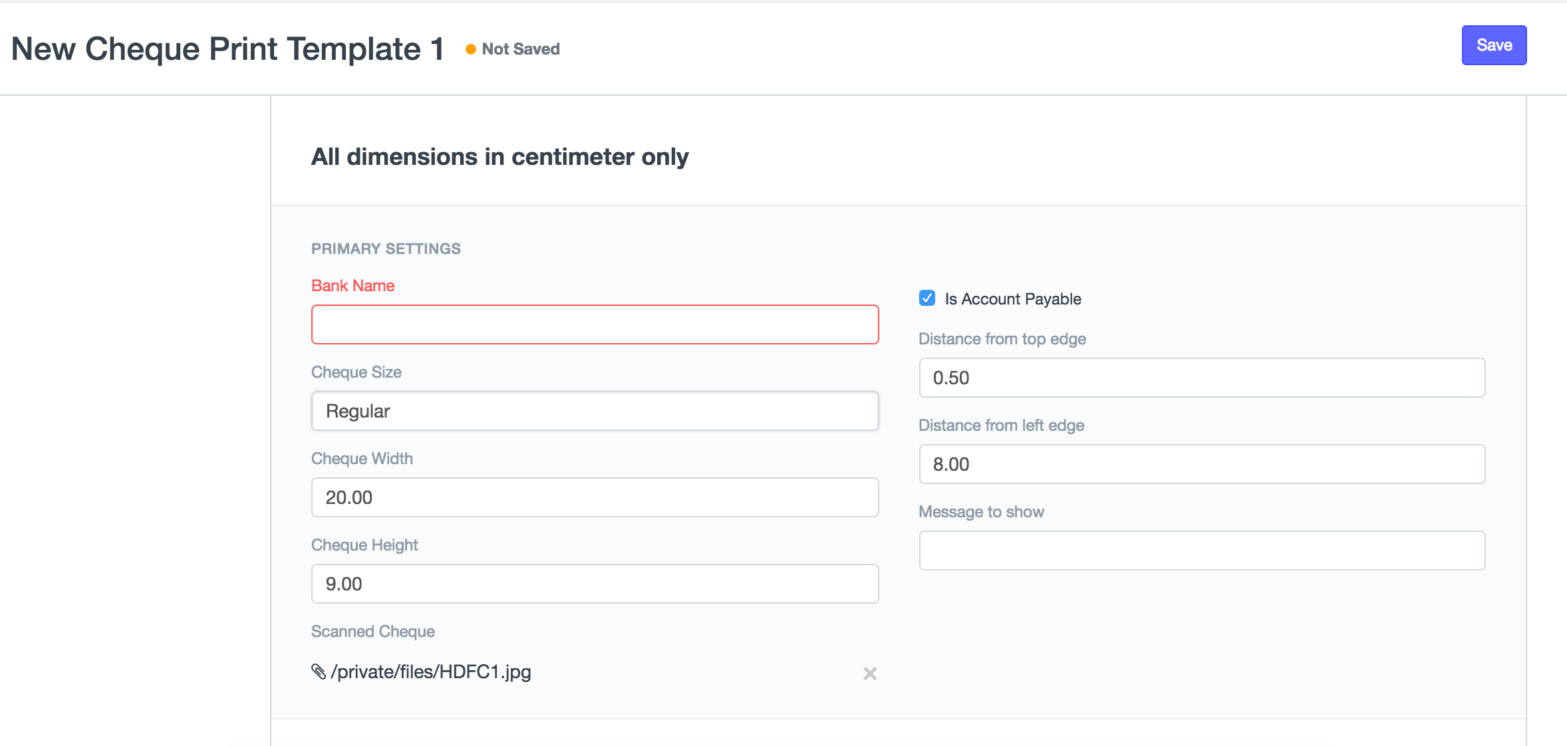
Task: Click the Distance from top edge field
Action: pyautogui.click(x=1201, y=378)
